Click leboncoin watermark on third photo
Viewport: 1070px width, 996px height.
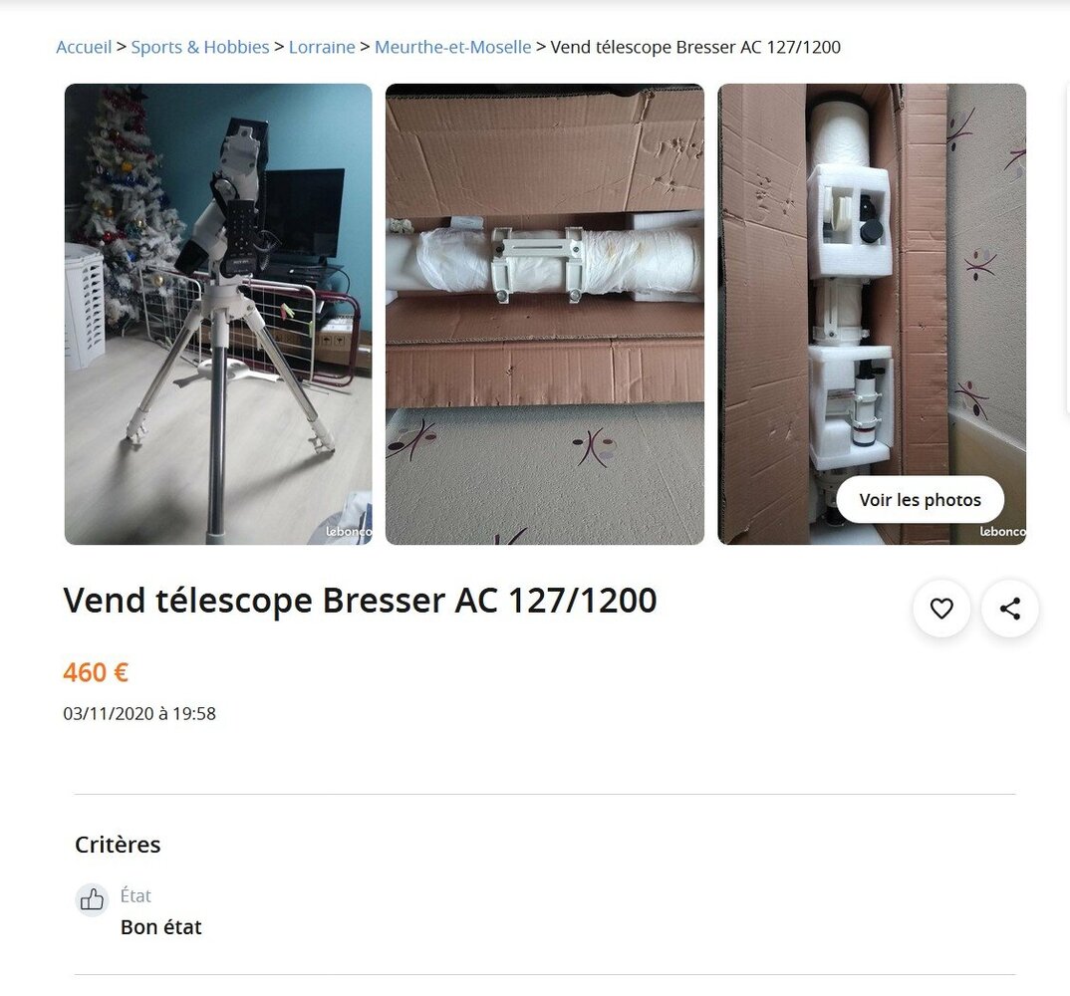click(1002, 532)
